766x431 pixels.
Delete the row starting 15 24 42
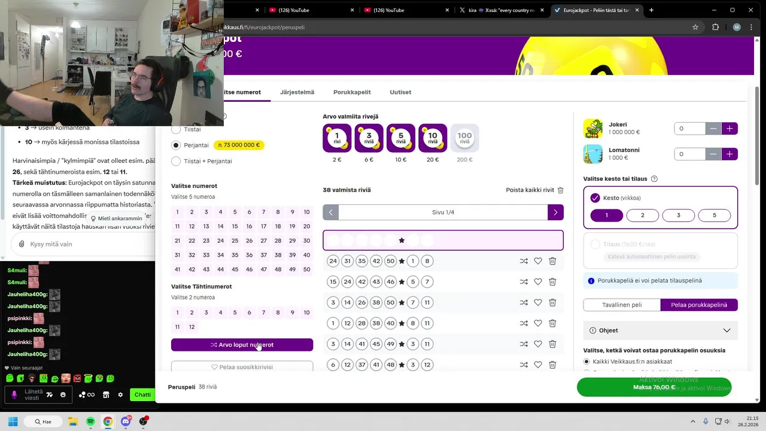point(552,281)
